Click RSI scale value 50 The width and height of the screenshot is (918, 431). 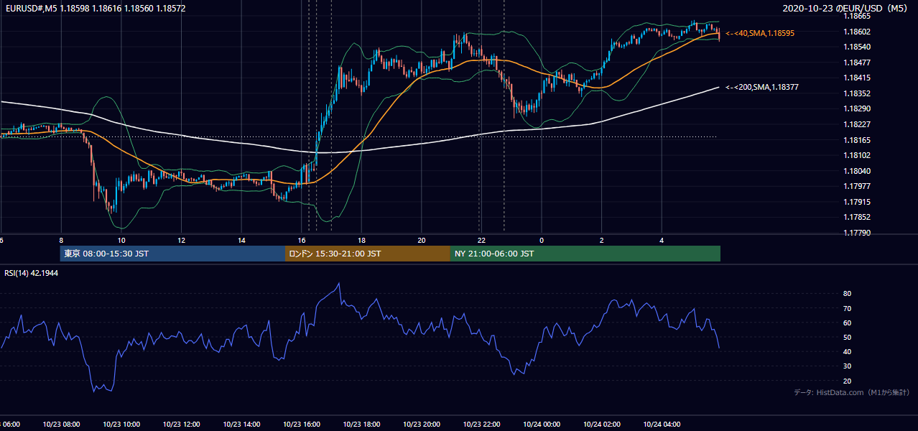[x=847, y=337]
